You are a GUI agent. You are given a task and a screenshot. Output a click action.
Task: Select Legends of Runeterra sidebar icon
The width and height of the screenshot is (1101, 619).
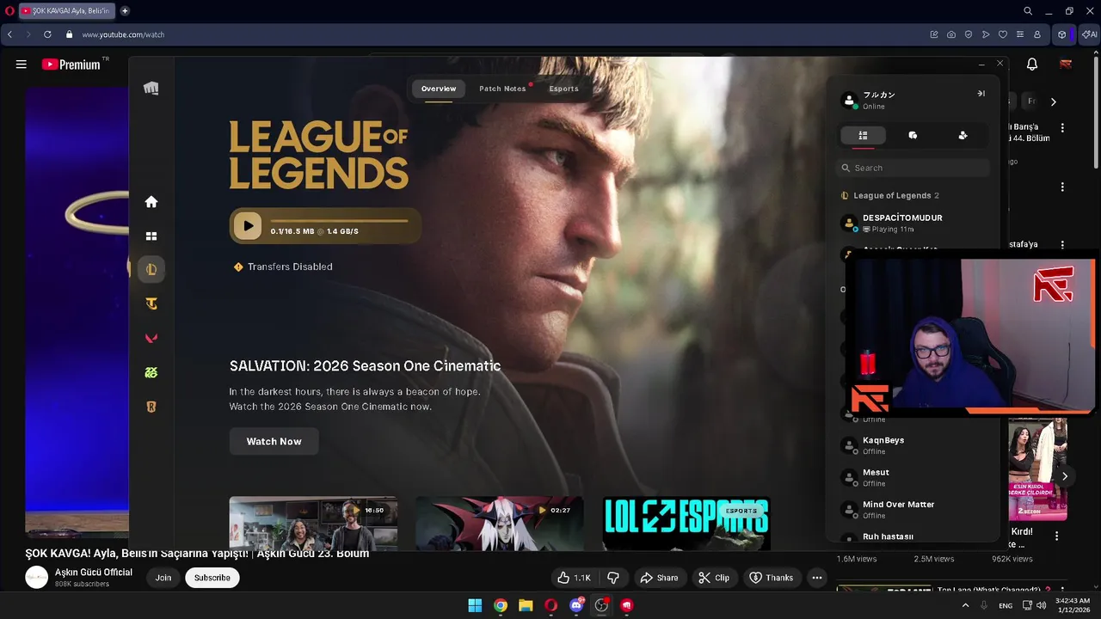click(151, 407)
